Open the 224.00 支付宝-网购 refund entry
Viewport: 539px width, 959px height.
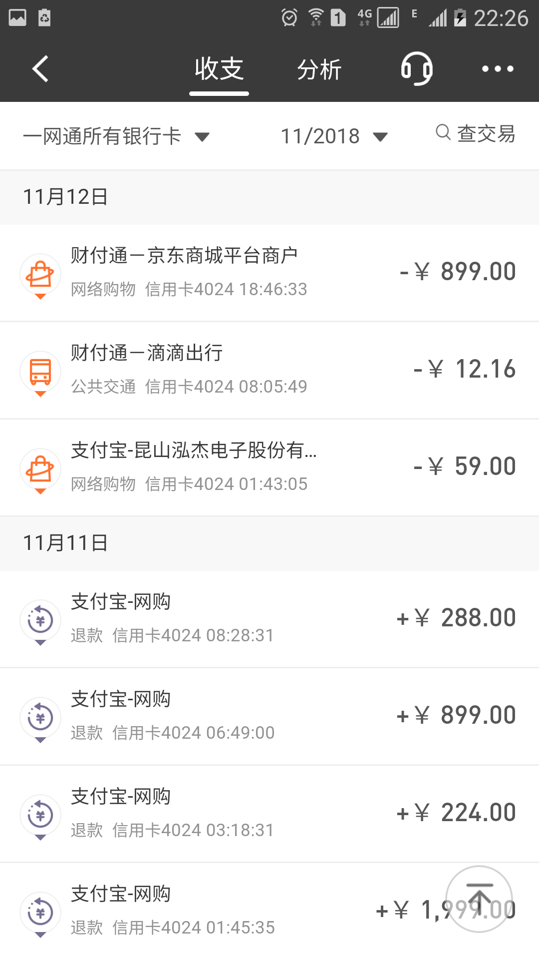coord(269,813)
